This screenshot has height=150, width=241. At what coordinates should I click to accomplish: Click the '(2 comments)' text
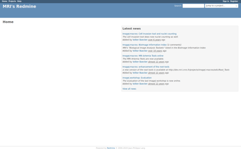point(174,45)
